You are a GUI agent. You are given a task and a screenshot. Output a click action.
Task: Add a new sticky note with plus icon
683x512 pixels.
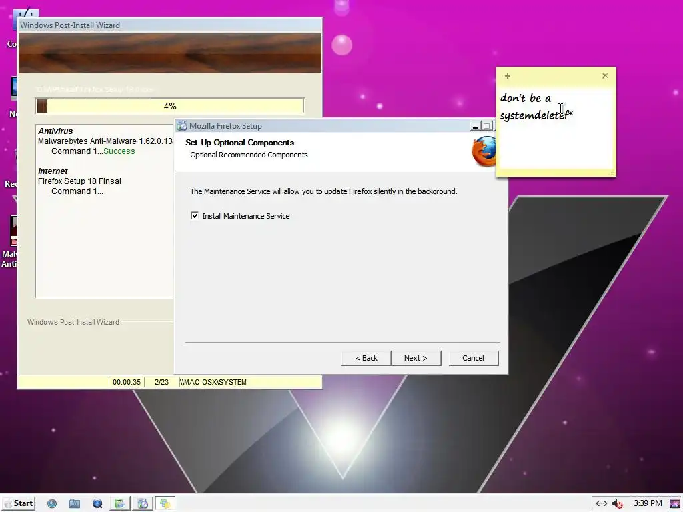(x=508, y=76)
